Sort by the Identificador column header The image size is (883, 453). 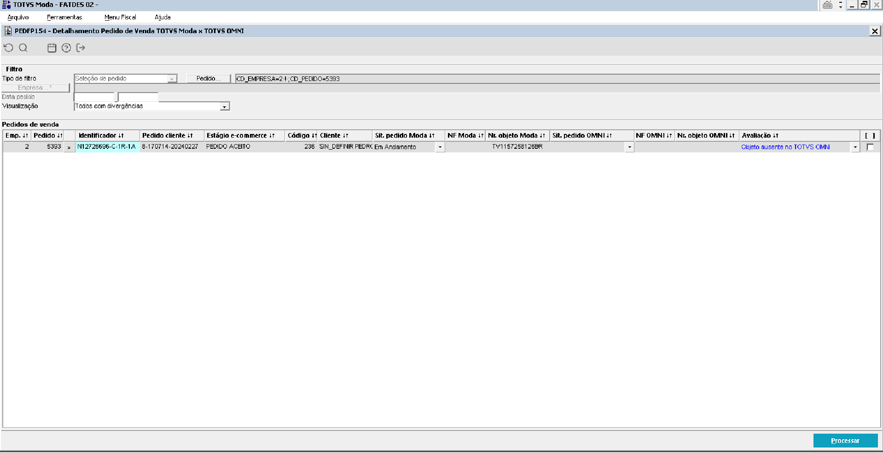pyautogui.click(x=107, y=135)
